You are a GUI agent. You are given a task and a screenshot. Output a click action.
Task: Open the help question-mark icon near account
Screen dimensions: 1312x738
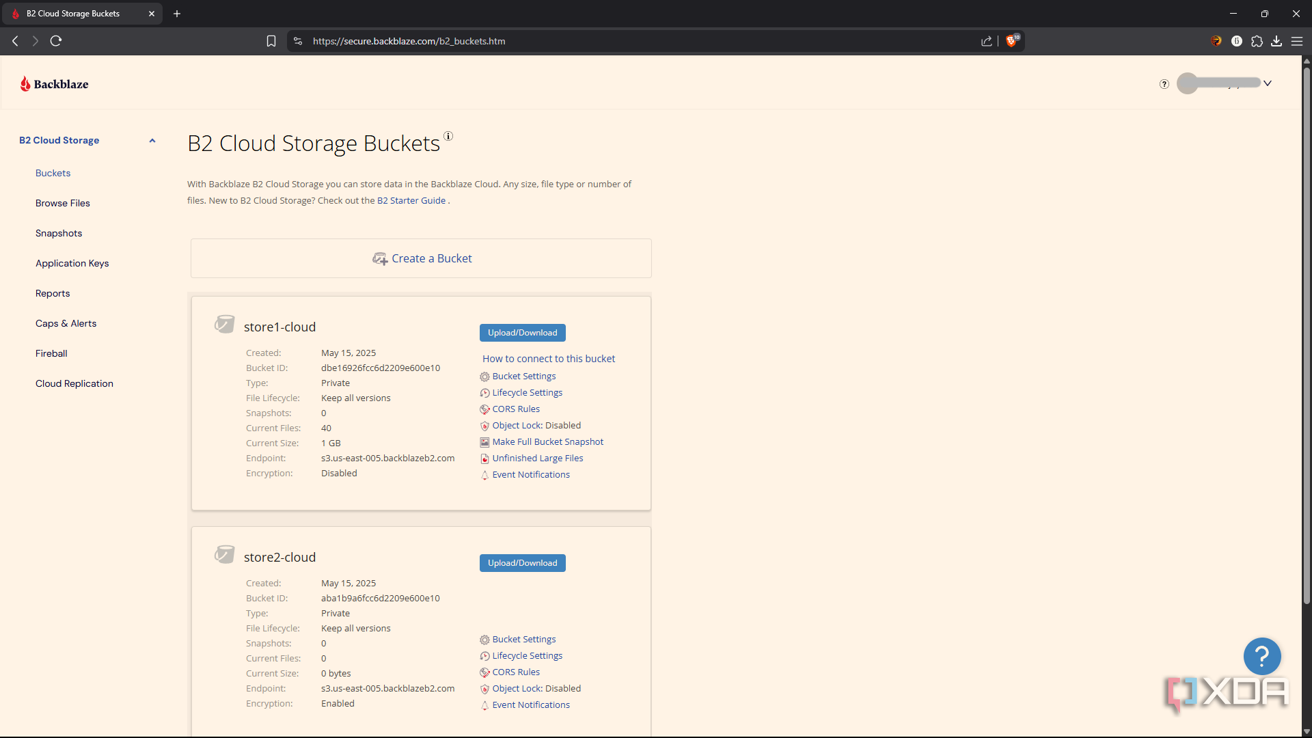1164,84
